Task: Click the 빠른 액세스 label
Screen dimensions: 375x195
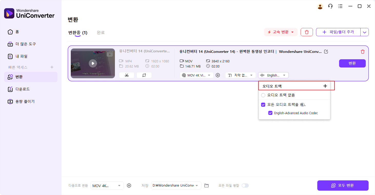Action: click(x=18, y=67)
